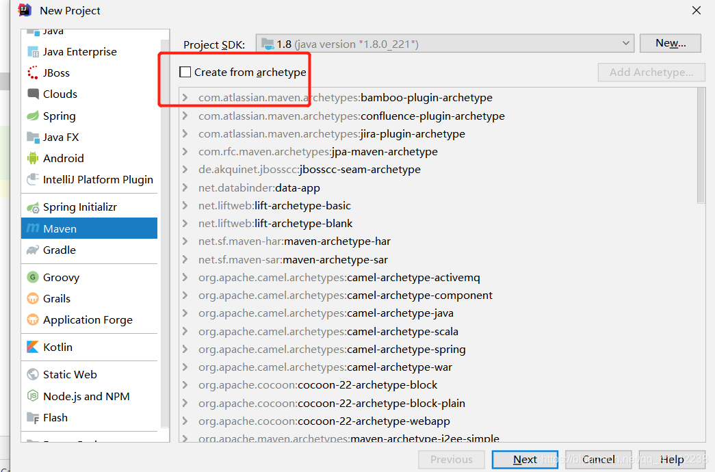Click the Cancel button
715x472 pixels.
598,459
